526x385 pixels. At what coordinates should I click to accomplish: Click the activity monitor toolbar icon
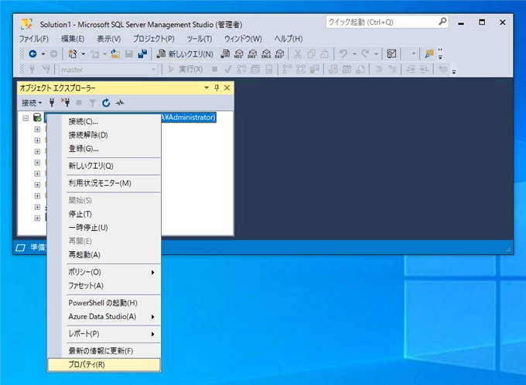(x=391, y=53)
